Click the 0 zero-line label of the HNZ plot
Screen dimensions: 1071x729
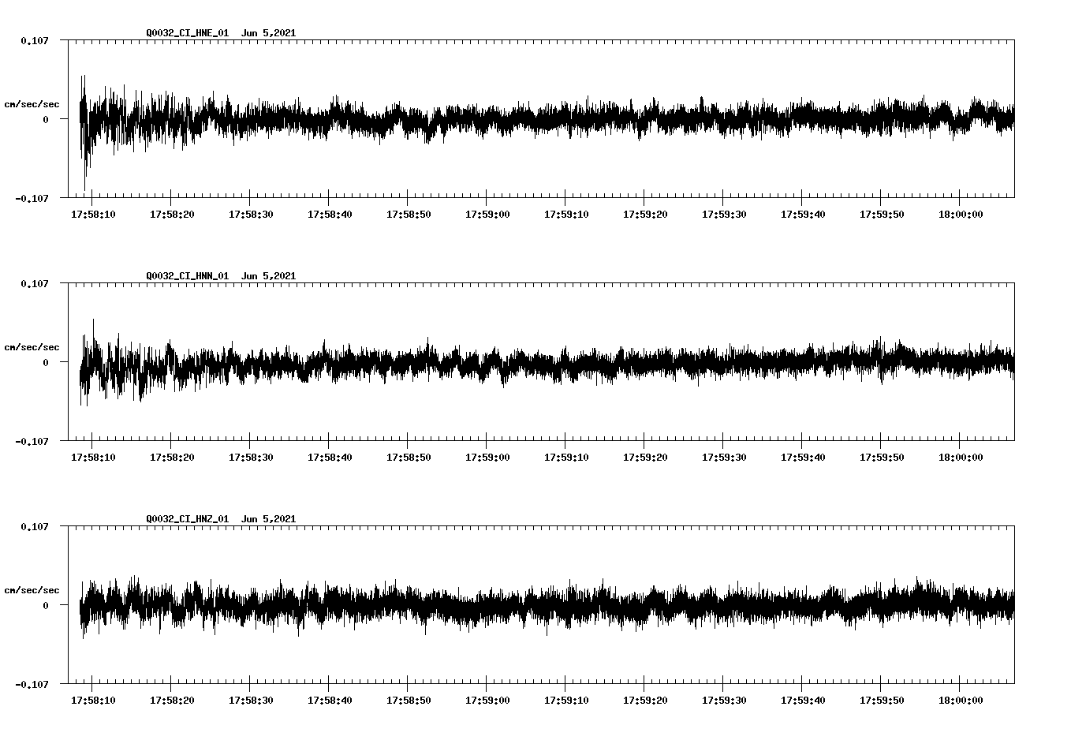tap(46, 605)
